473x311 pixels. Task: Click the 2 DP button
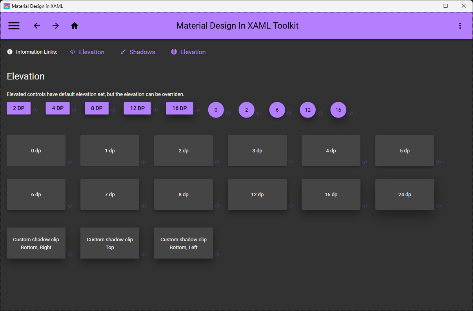19,108
